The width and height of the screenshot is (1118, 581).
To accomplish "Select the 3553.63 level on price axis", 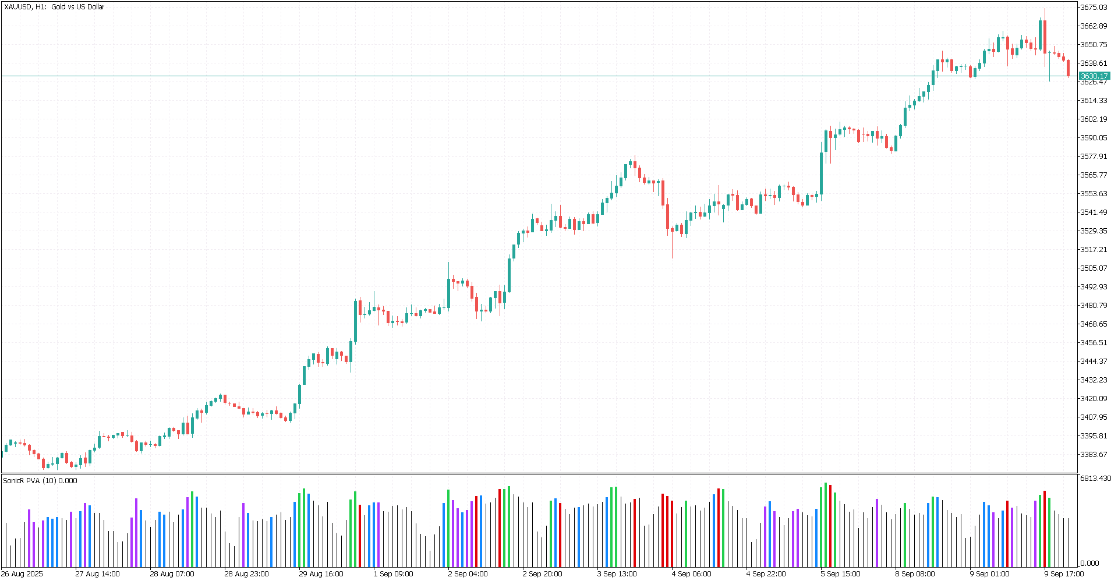I will pos(1094,194).
